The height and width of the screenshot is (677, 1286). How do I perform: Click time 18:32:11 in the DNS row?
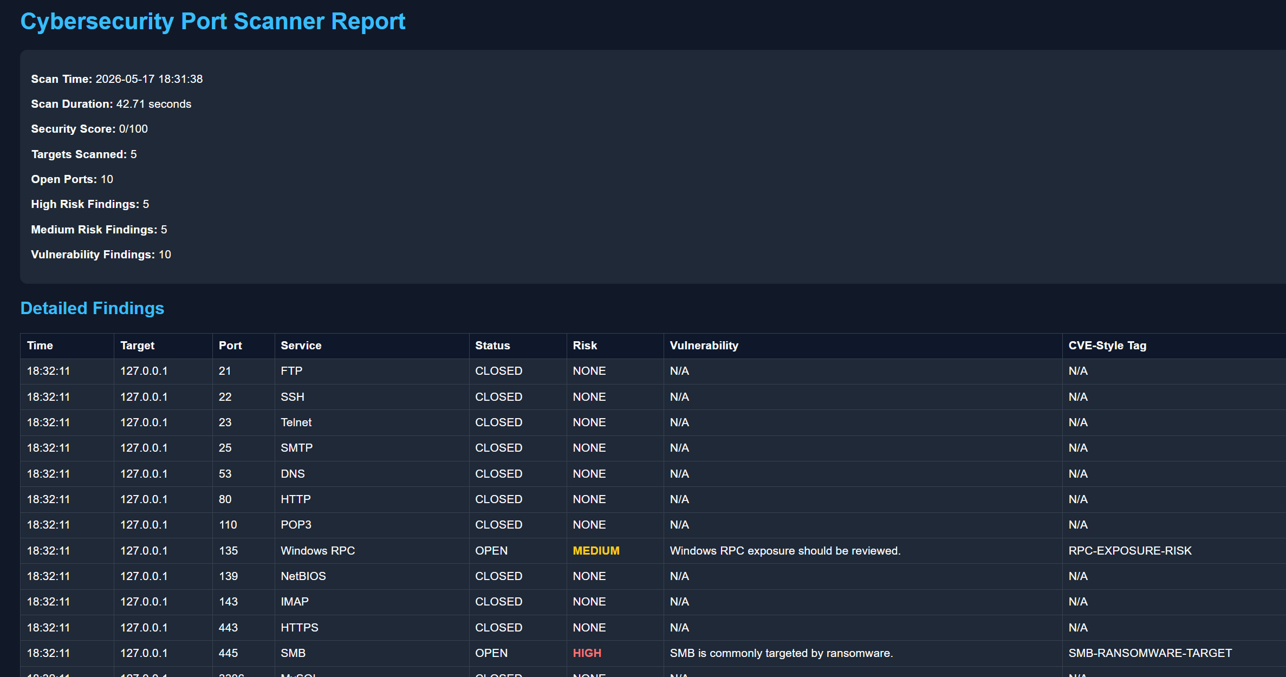pyautogui.click(x=49, y=474)
